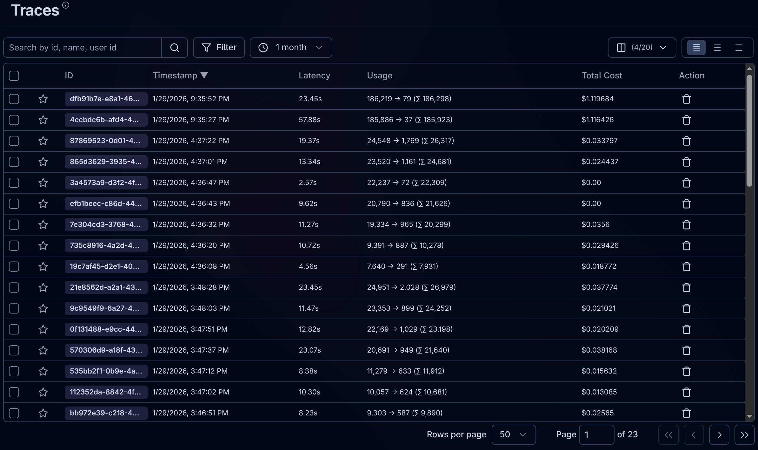758x450 pixels.
Task: Open the columns (4/20) dropdown
Action: pyautogui.click(x=642, y=48)
